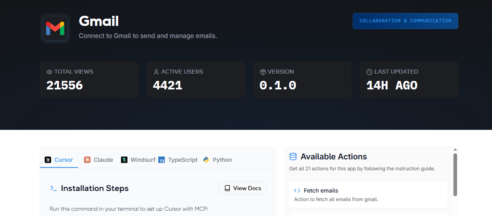Click 'Action to fetch all emails from gmail' text
Image resolution: width=492 pixels, height=216 pixels.
point(336,199)
